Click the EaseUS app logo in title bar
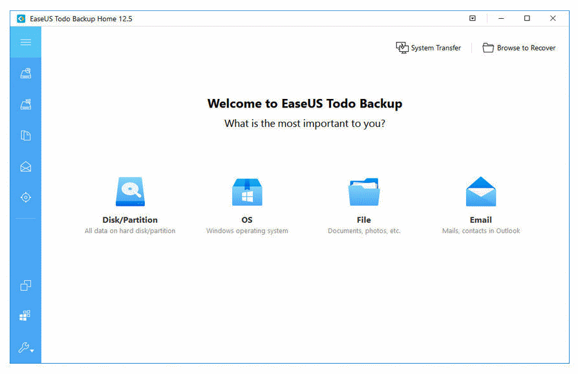 21,19
